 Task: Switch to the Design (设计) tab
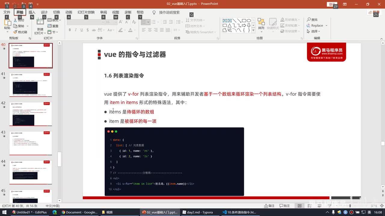[x=44, y=12]
